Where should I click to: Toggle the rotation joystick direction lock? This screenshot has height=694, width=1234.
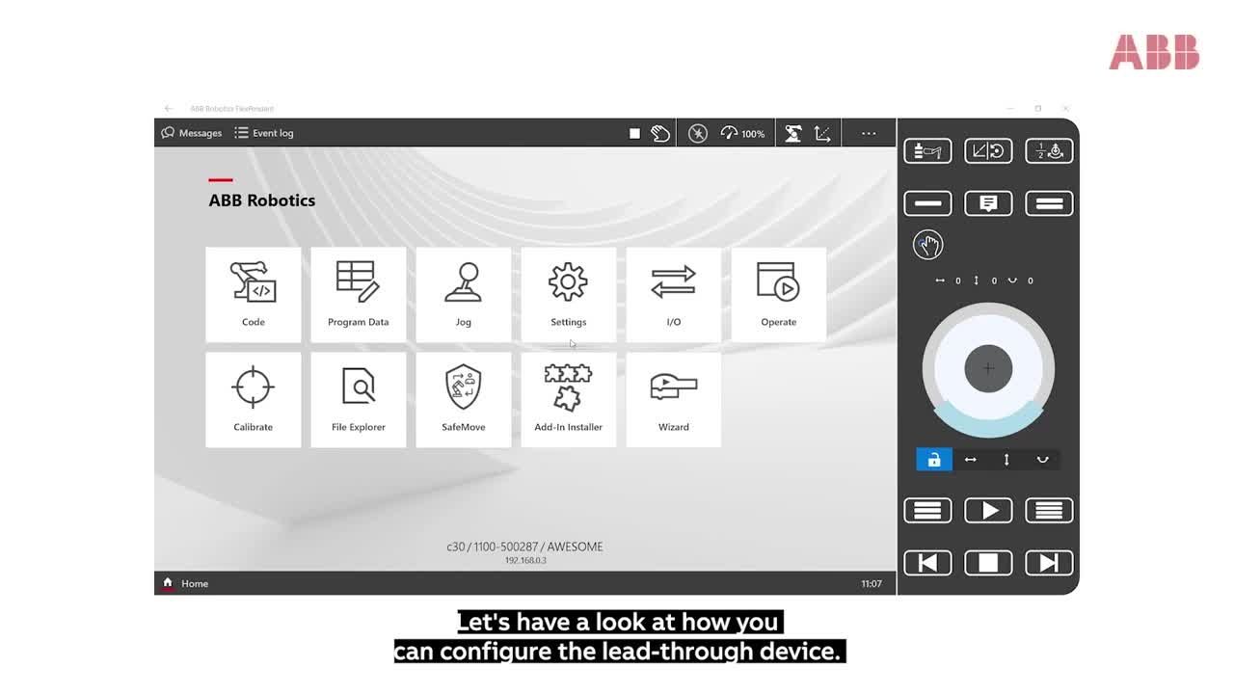(1042, 460)
